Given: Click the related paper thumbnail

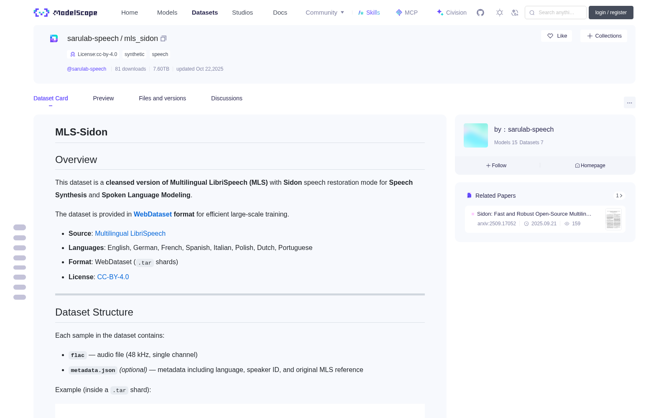Looking at the screenshot, I should (x=613, y=219).
